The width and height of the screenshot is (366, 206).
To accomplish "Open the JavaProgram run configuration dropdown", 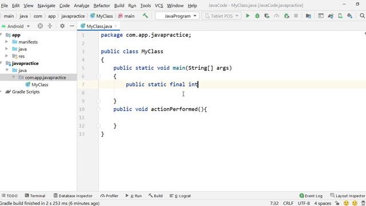I will pyautogui.click(x=177, y=16).
